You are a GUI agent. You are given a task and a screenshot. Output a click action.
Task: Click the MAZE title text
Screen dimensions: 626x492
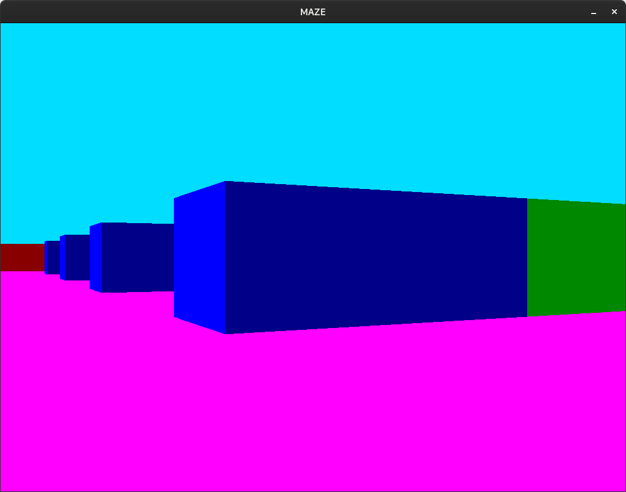pos(312,12)
